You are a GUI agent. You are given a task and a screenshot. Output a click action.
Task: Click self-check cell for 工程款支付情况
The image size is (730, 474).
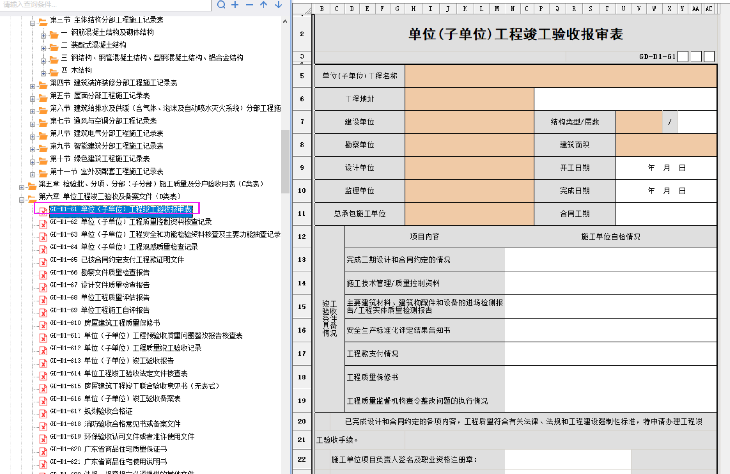click(611, 354)
